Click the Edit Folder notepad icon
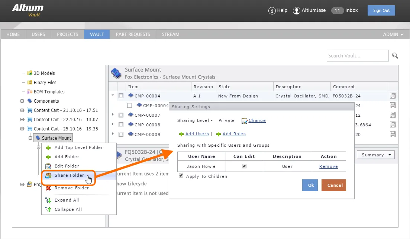Screen dimensions: 410x239 48,166
